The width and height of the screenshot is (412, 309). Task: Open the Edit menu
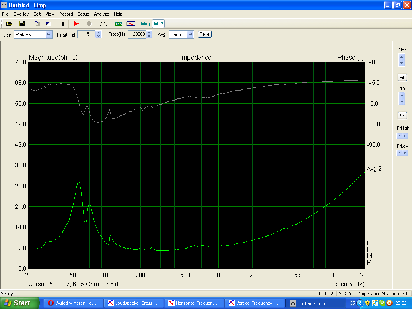point(37,14)
